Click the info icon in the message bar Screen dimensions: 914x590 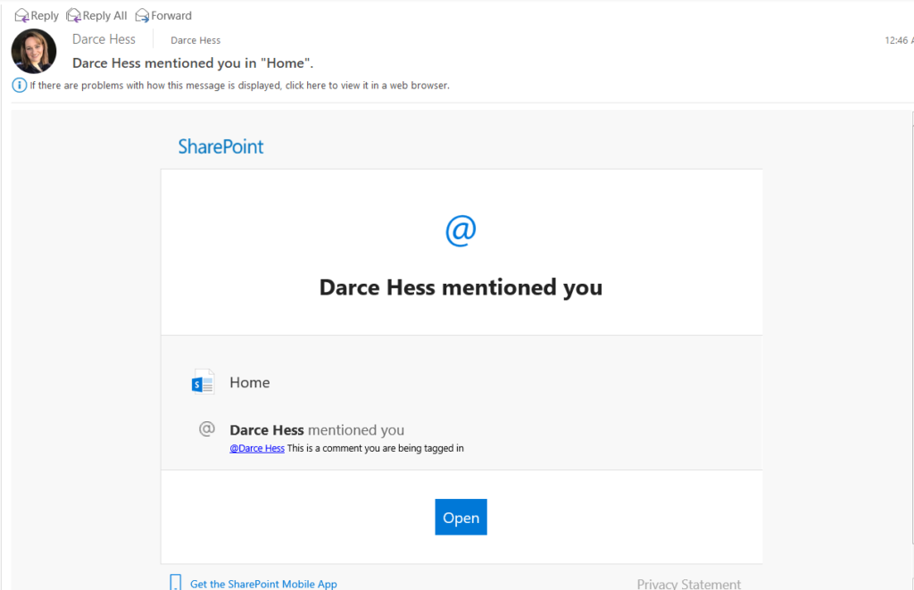click(20, 85)
